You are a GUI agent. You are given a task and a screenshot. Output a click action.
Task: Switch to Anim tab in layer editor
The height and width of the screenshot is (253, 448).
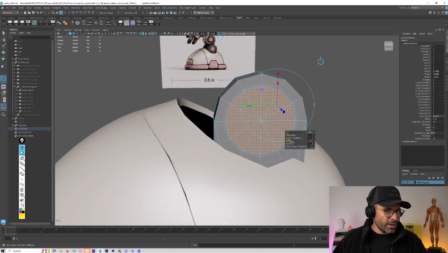pyautogui.click(x=416, y=171)
